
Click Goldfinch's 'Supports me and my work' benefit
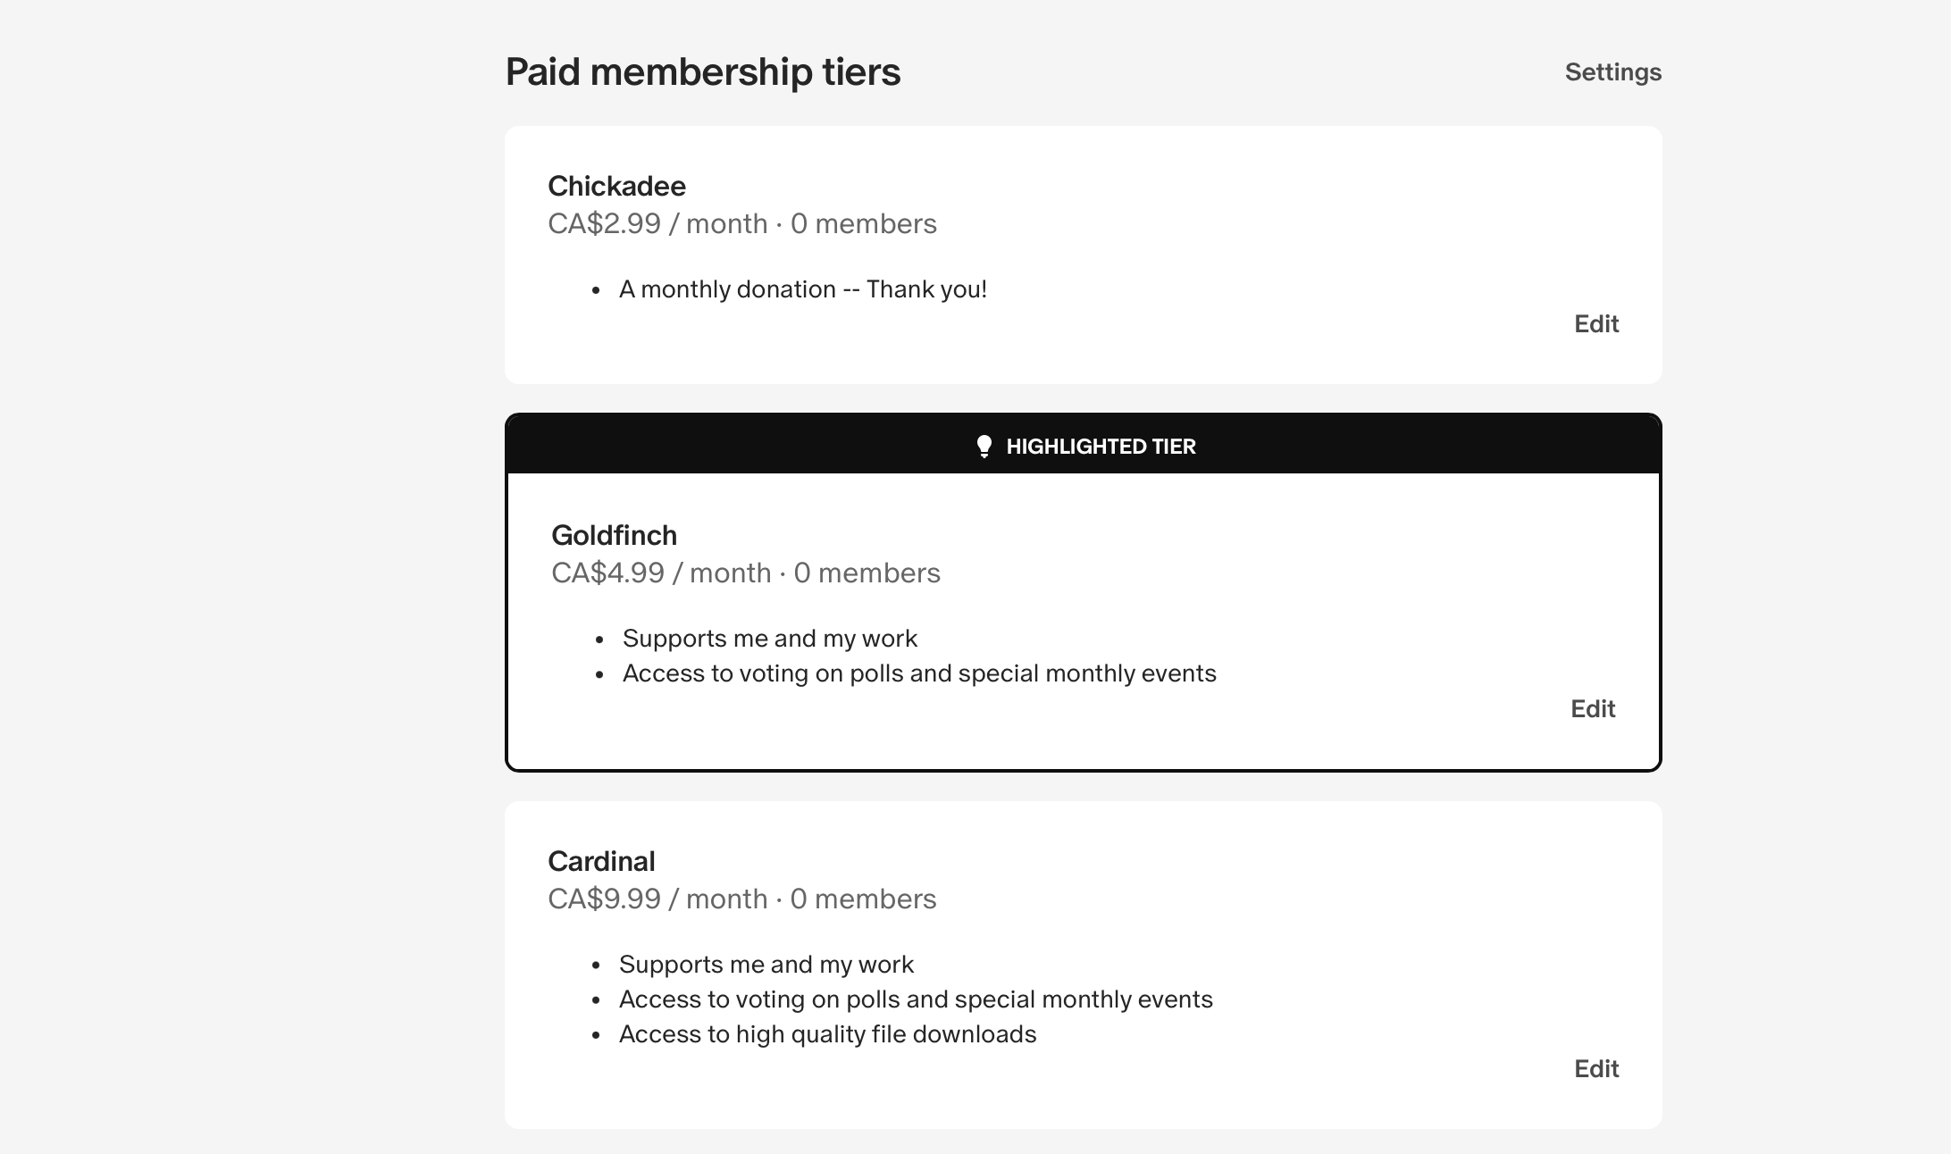pyautogui.click(x=769, y=639)
